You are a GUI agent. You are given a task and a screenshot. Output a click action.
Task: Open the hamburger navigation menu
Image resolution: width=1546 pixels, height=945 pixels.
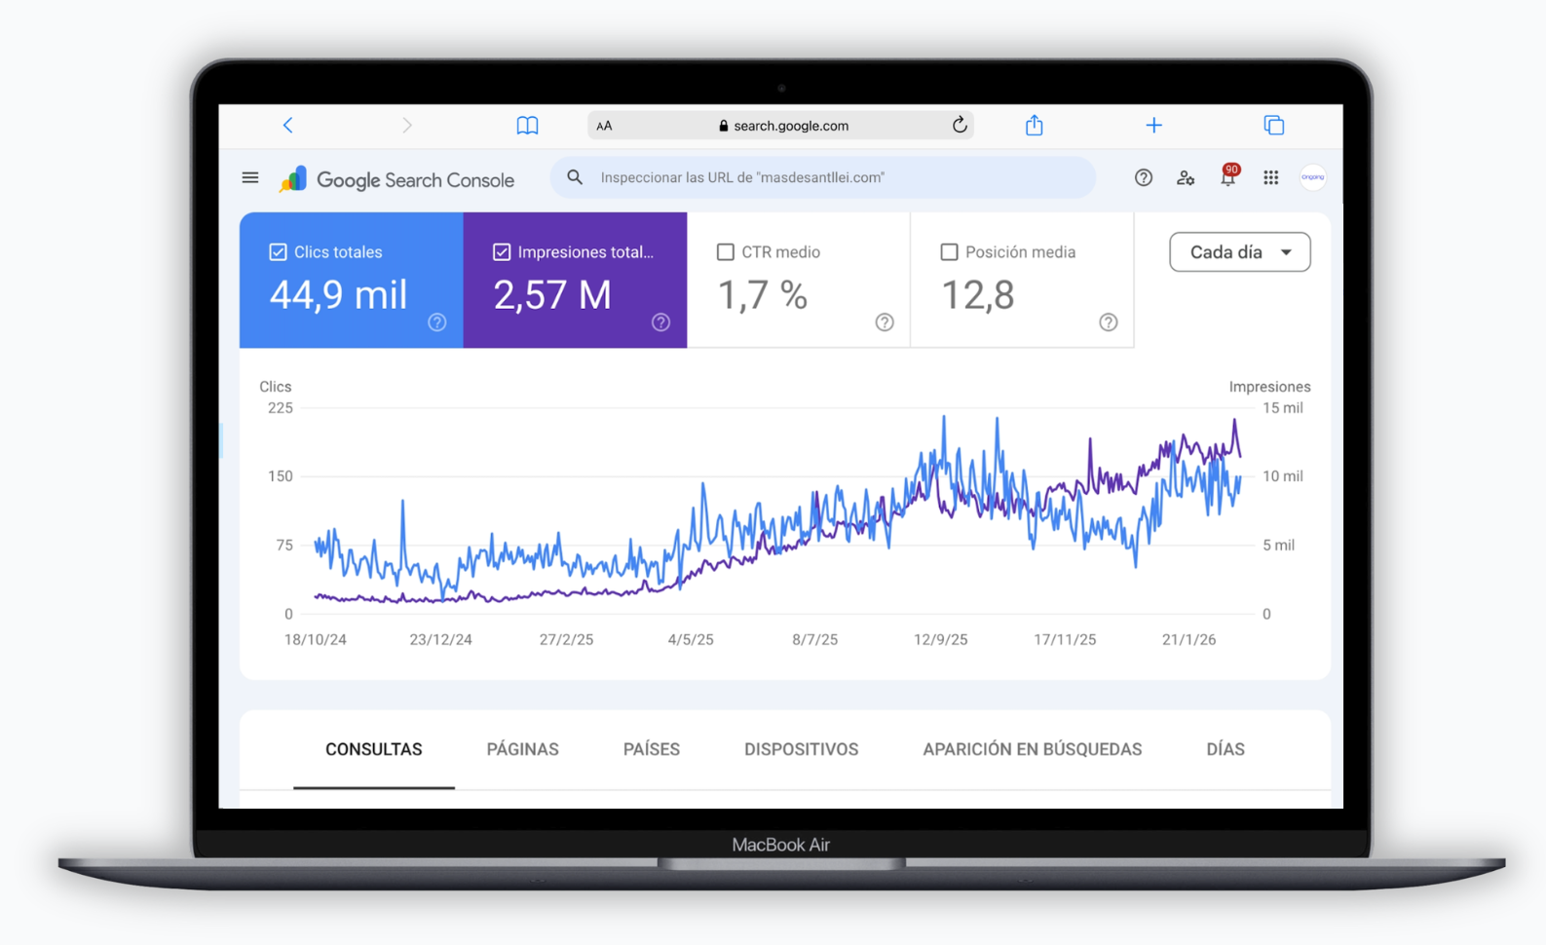250,178
